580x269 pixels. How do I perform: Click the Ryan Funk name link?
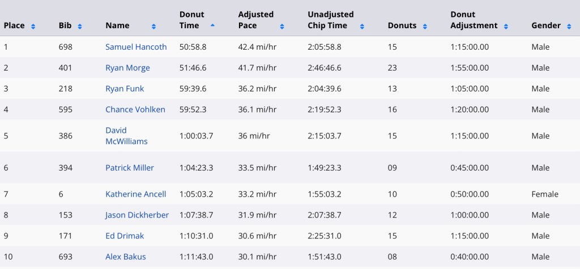click(125, 89)
